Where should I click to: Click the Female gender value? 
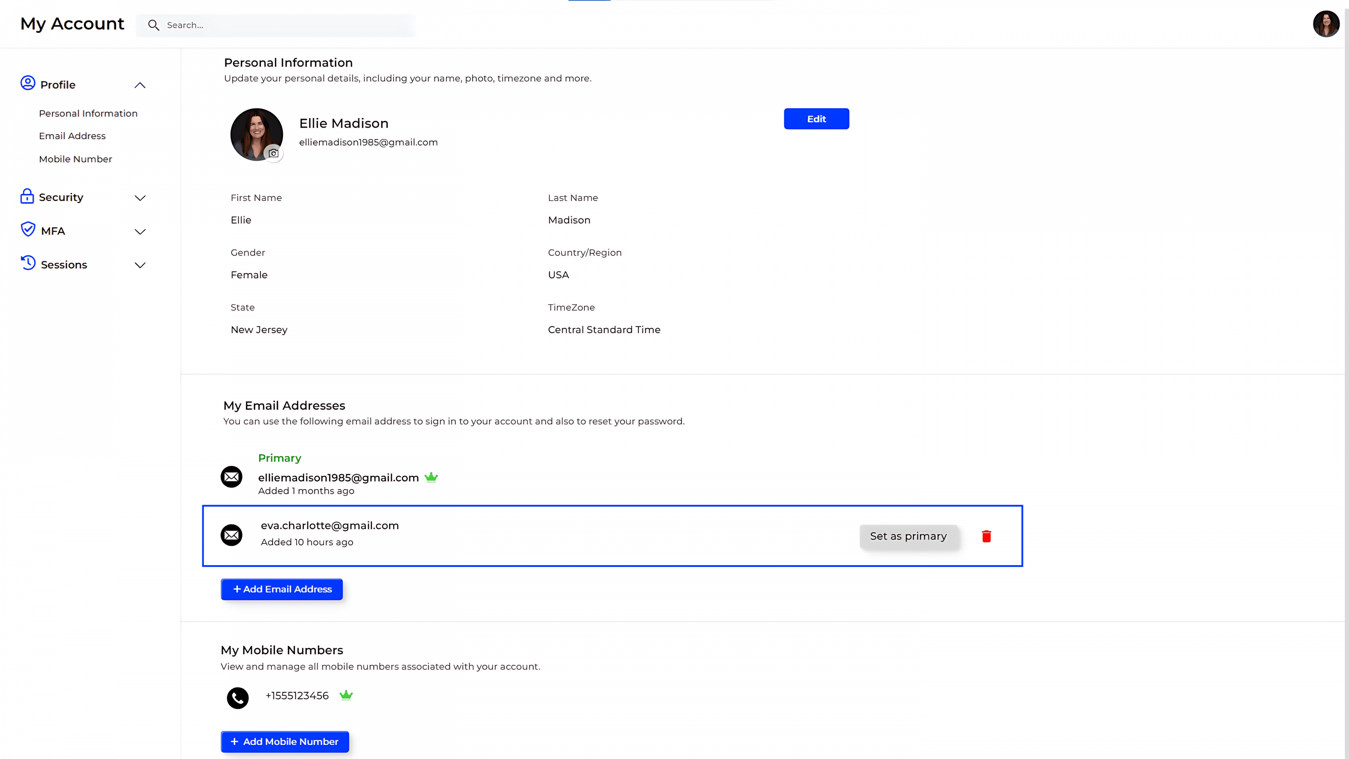[249, 275]
